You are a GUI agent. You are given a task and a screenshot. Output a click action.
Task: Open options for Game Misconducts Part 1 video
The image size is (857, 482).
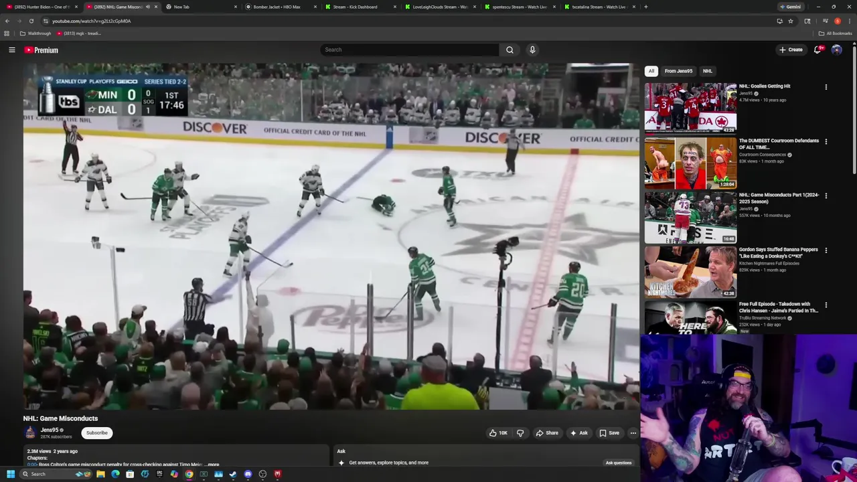point(826,196)
